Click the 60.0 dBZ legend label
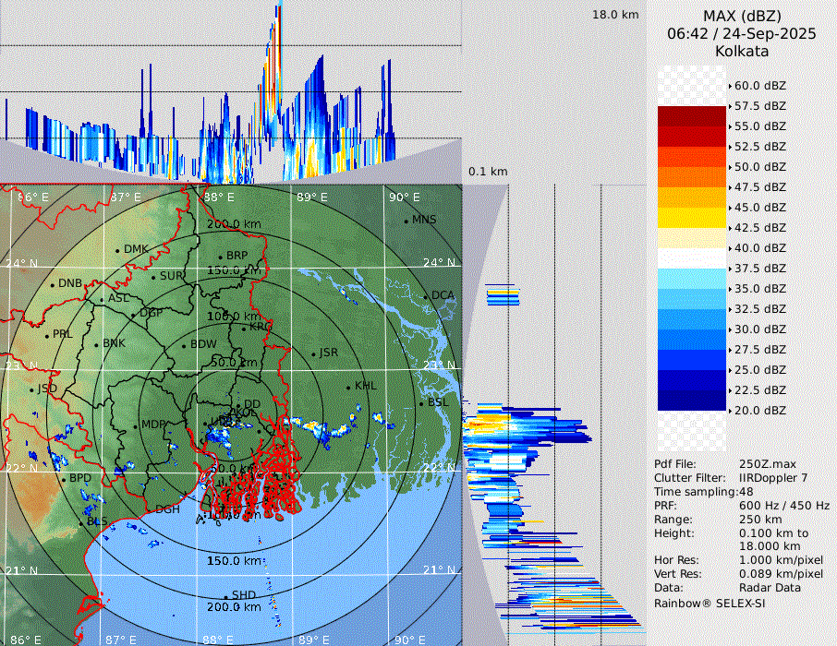The height and width of the screenshot is (646, 837). [x=759, y=86]
